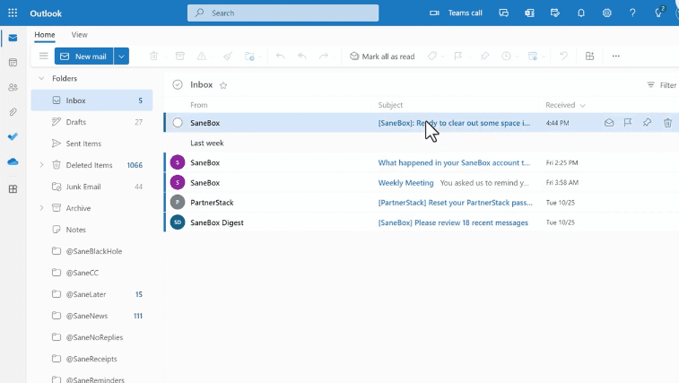
Task: Compose with the New mail button
Action: tap(84, 57)
